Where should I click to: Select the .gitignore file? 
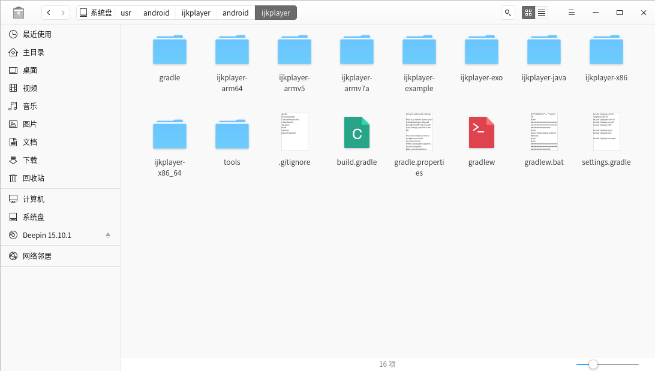[x=295, y=132]
